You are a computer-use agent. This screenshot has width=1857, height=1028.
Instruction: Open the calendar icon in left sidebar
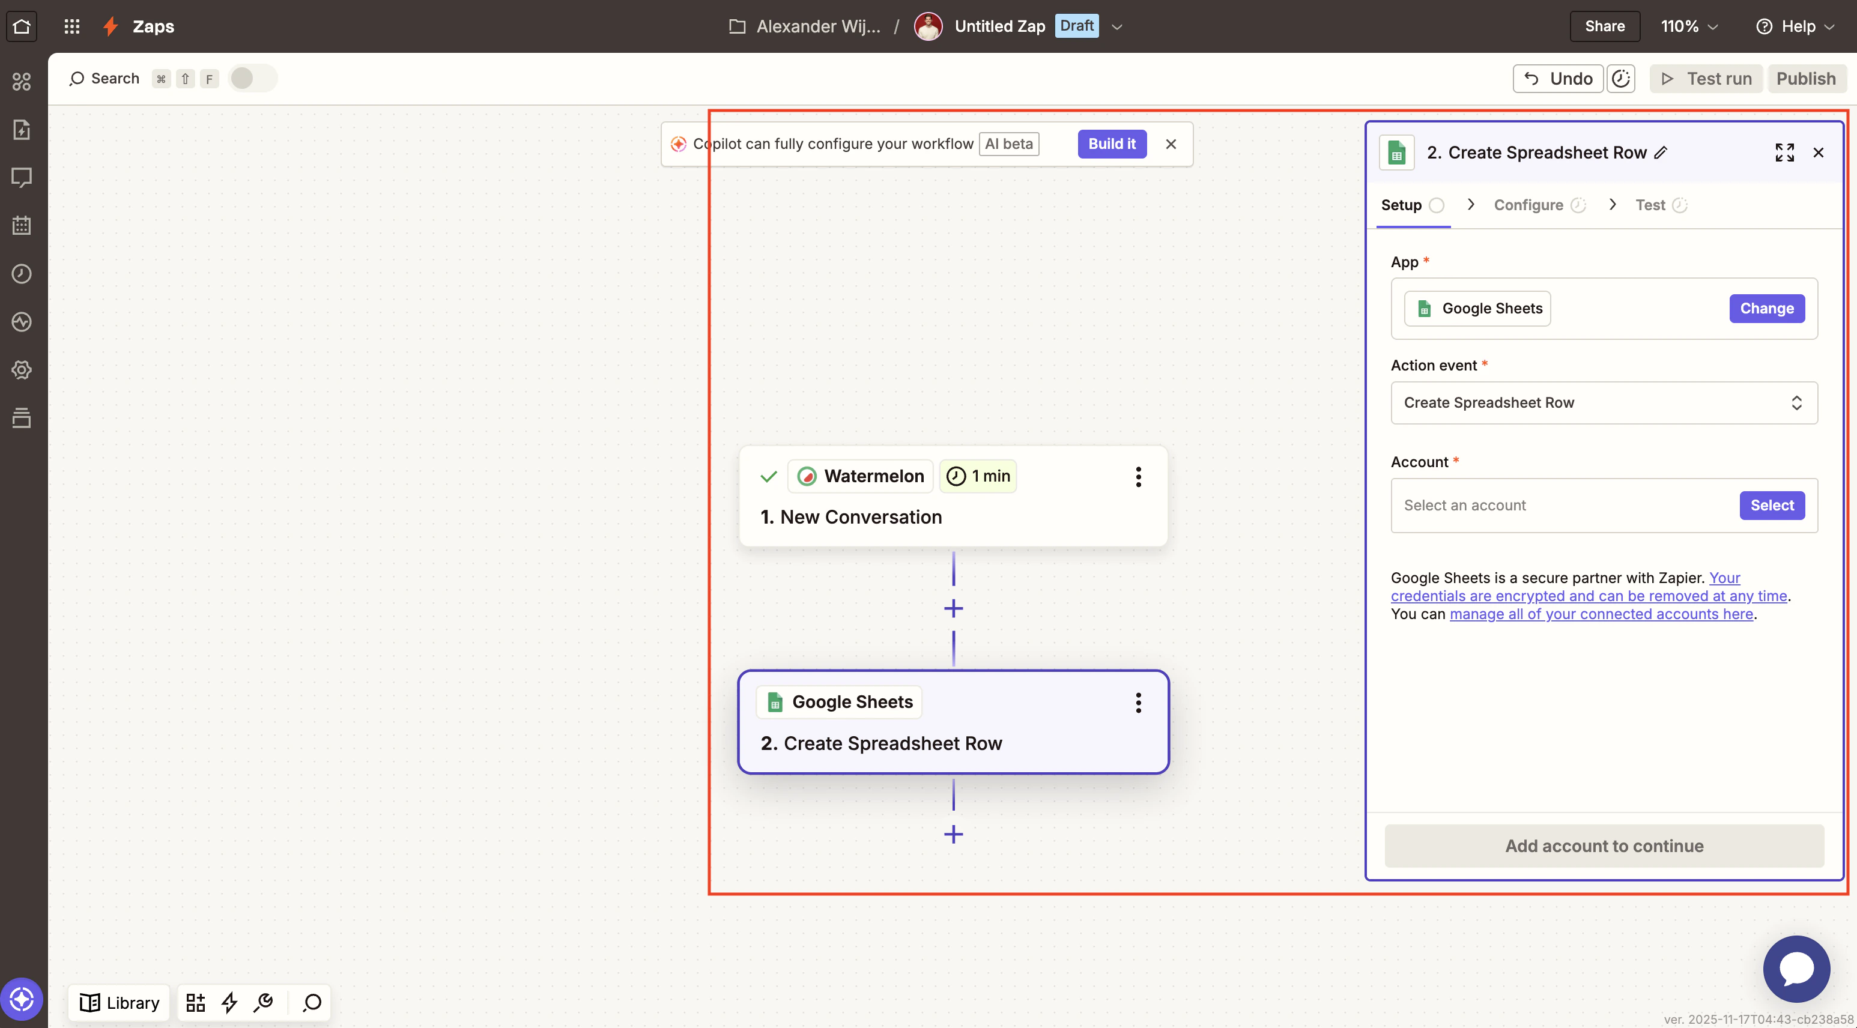coord(22,226)
